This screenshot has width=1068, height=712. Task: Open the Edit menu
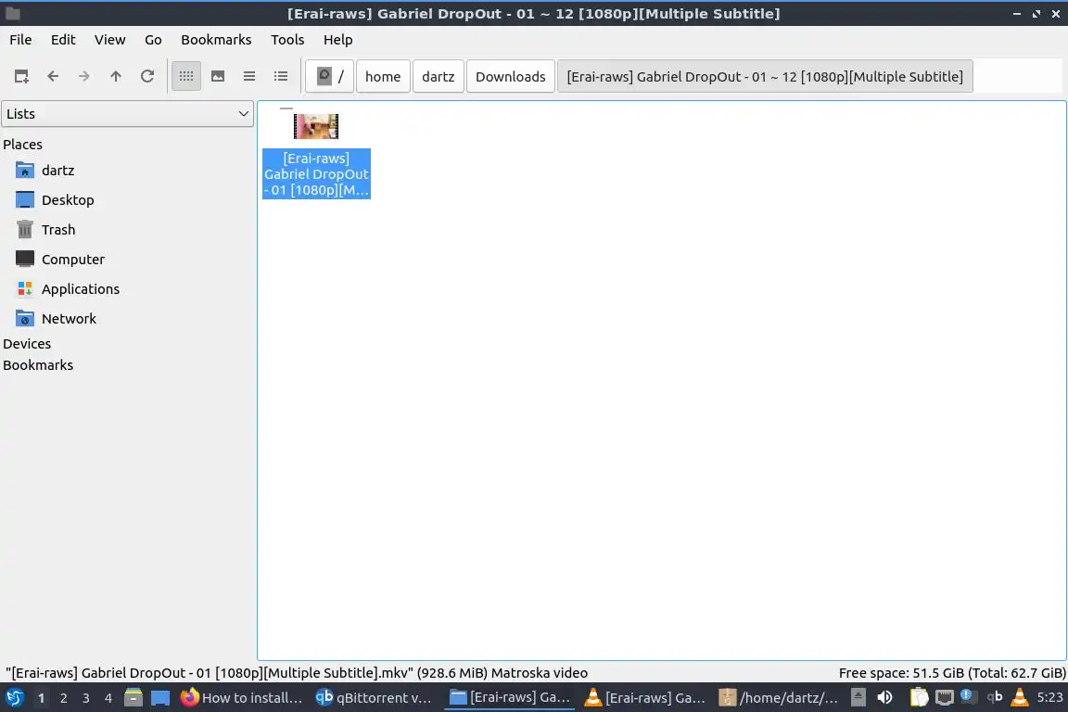pos(63,40)
